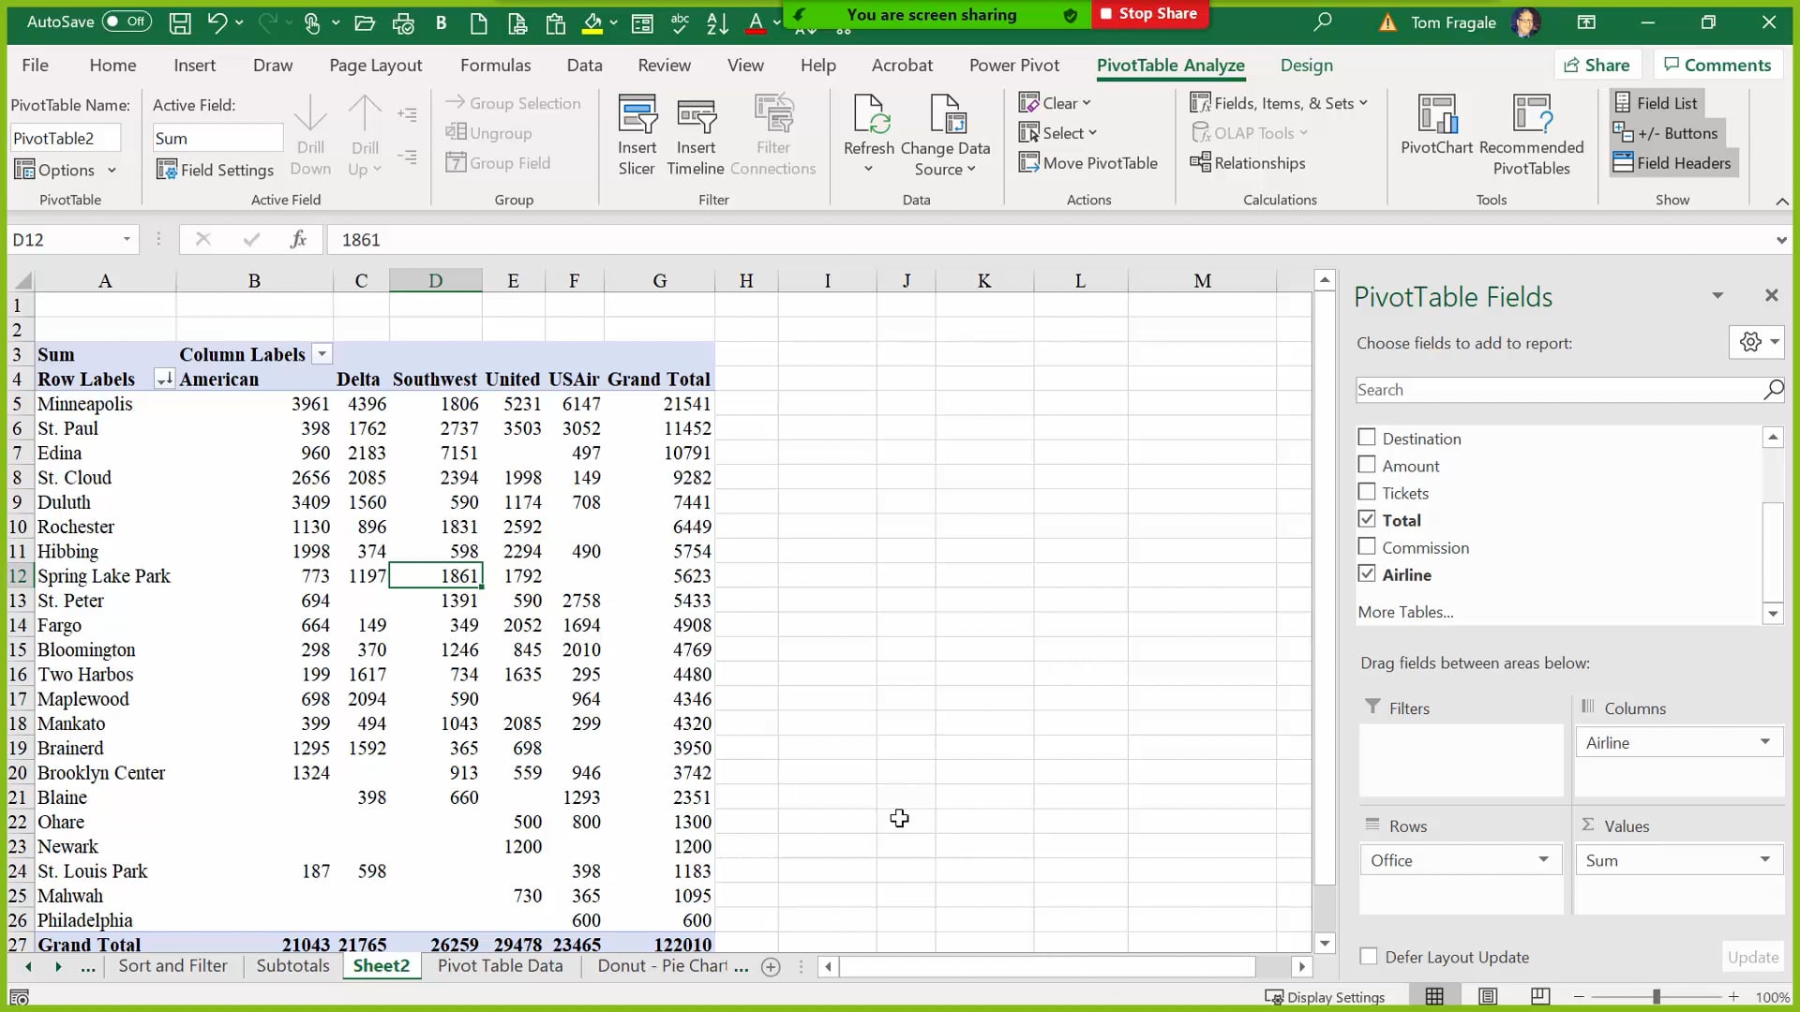This screenshot has width=1800, height=1012.
Task: Uncheck the Total field checkbox
Action: (x=1366, y=519)
